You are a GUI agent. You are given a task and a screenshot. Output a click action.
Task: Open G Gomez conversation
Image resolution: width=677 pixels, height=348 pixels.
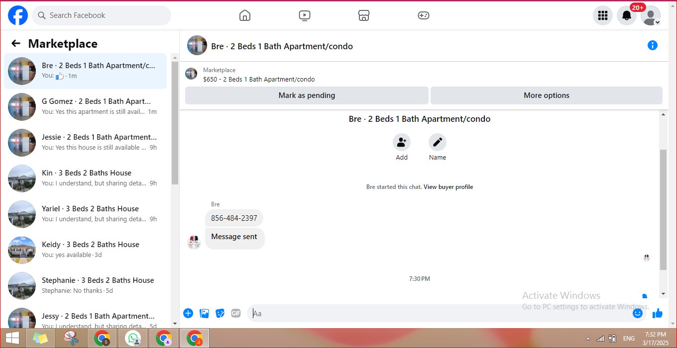pyautogui.click(x=86, y=107)
